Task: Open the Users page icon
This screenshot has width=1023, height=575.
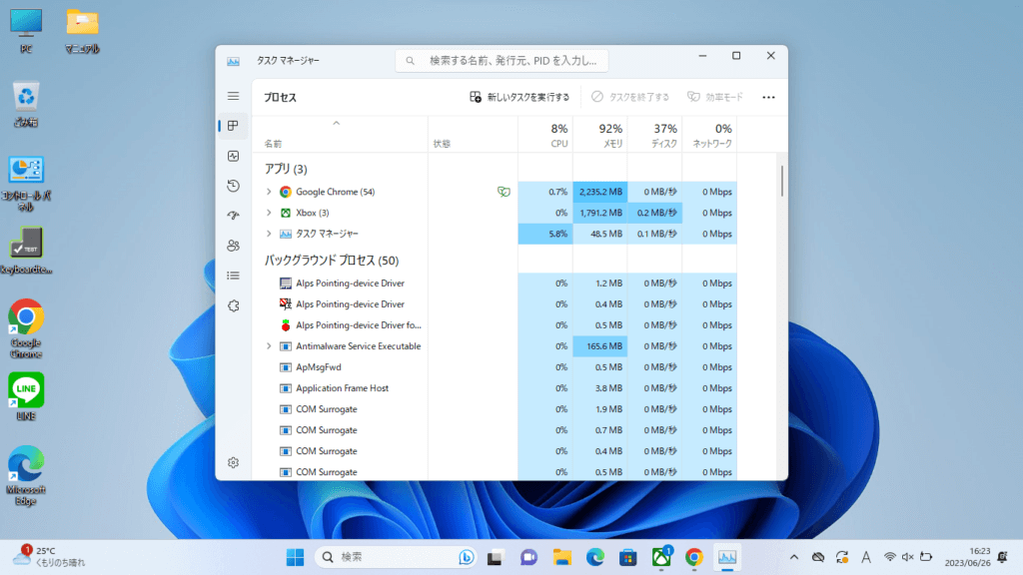Action: coord(233,246)
